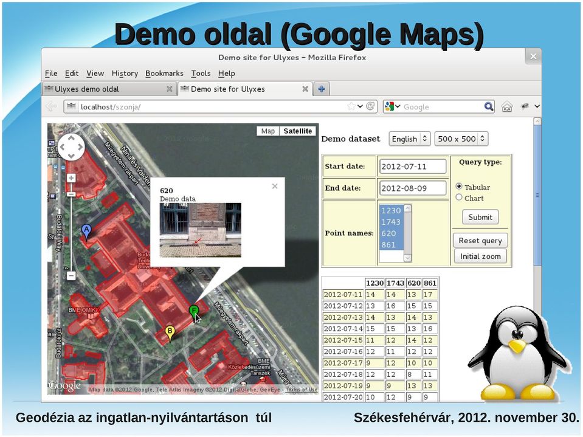The width and height of the screenshot is (583, 437).
Task: Select point 861 in Point names list
Action: 391,245
